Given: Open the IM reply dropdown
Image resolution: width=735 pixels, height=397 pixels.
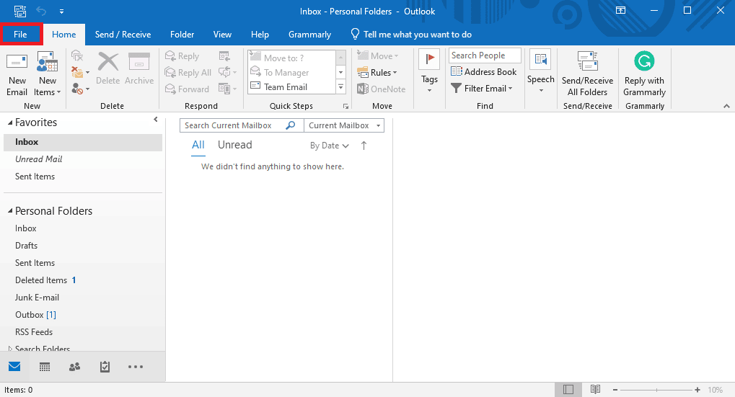Looking at the screenshot, I should (228, 72).
